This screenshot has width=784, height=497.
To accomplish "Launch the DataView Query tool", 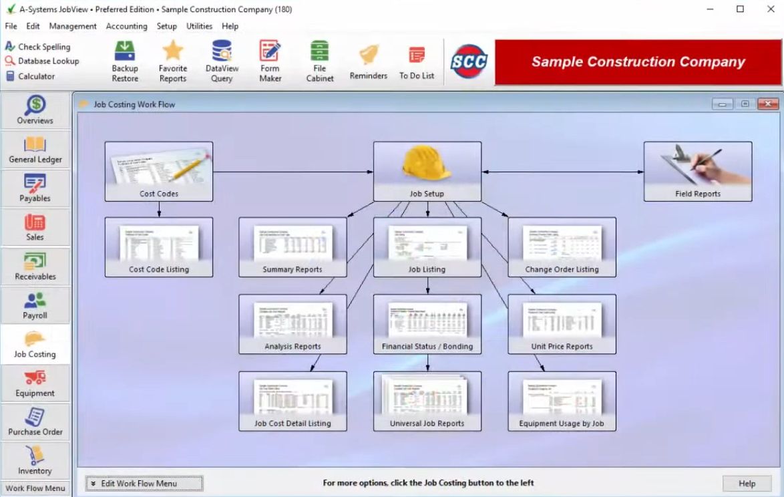I will coord(222,61).
